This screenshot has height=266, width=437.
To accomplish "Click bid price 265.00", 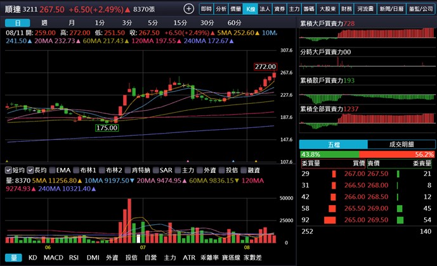I will (355, 220).
